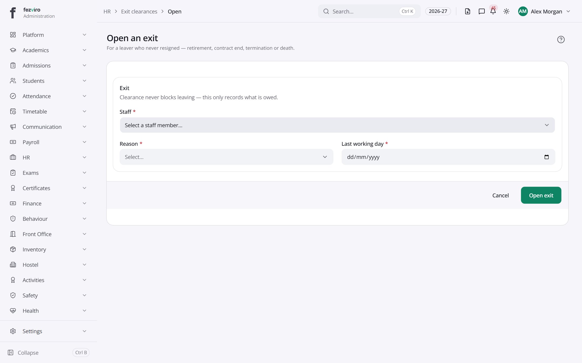582x363 pixels.
Task: Click the Communication megaphone icon
Action: click(x=13, y=127)
